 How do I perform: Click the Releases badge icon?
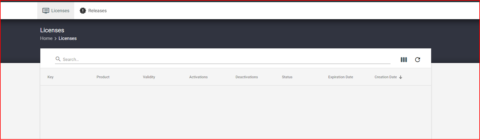tap(83, 11)
